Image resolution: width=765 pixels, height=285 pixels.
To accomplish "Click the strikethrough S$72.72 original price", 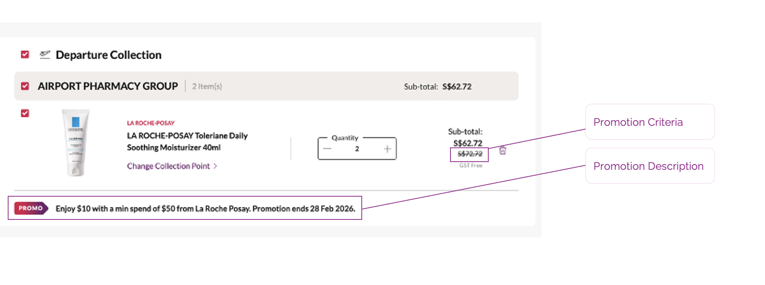I will (x=470, y=154).
